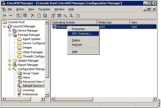Screen dimensions: 161x108
Task: Click the Device Manager computers icon
Action: coord(14,31)
